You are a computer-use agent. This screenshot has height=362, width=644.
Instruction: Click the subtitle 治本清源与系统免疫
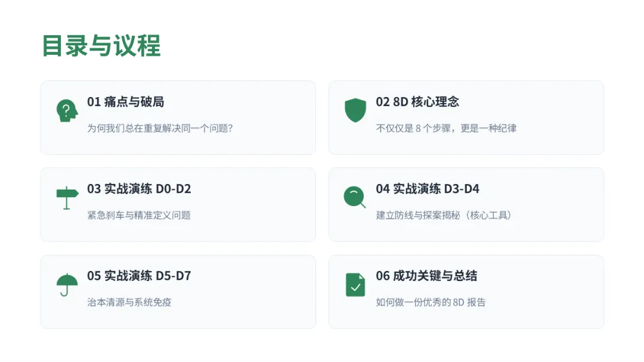tap(129, 302)
